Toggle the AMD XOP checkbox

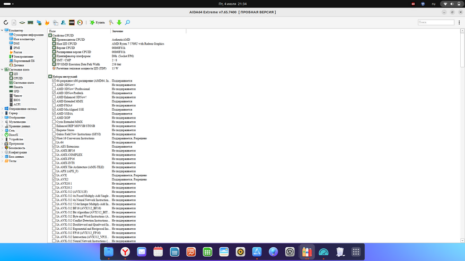[54, 118]
